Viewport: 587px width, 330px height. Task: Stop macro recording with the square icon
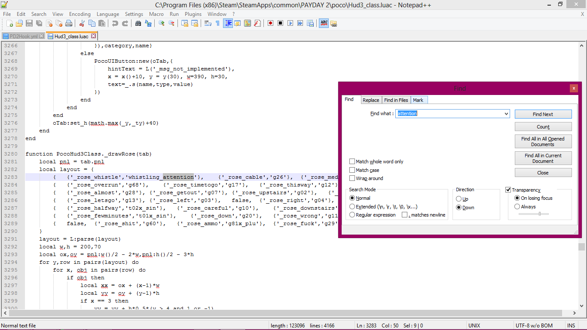pos(281,23)
